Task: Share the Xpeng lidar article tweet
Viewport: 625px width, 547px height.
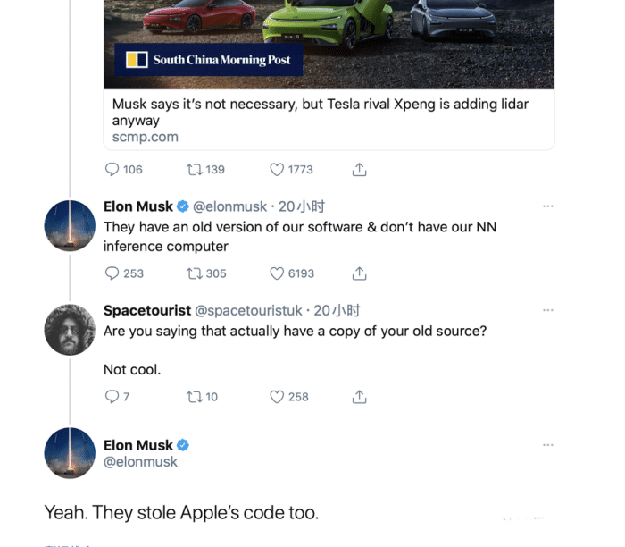Action: 359,169
